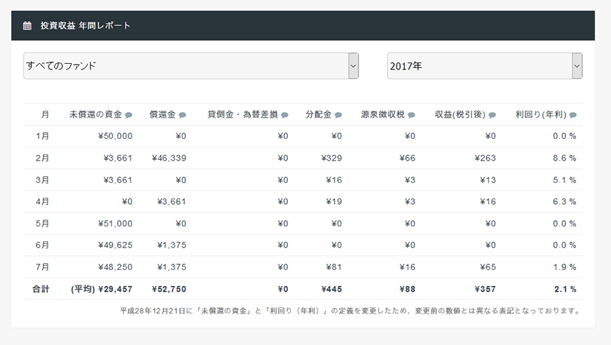Click the (平均) ¥29,457 total value

(102, 289)
